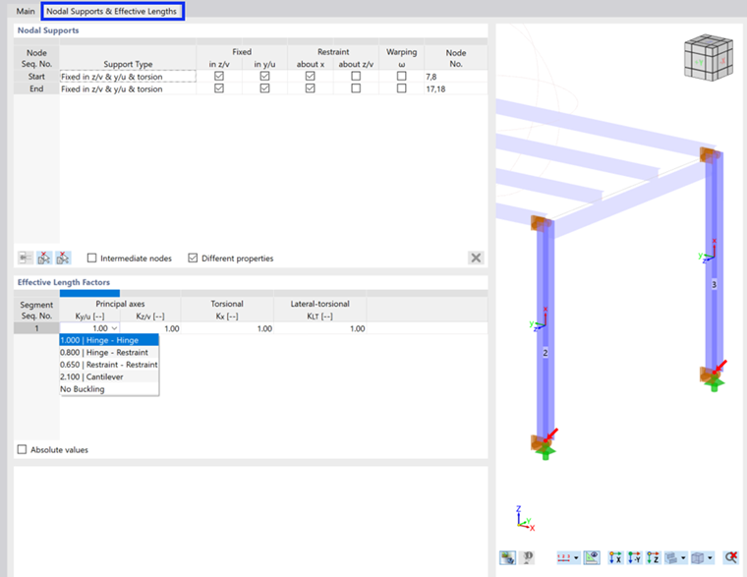Viewport: 747px width, 577px height.
Task: Enable Start row Warping checkbox
Action: (402, 77)
